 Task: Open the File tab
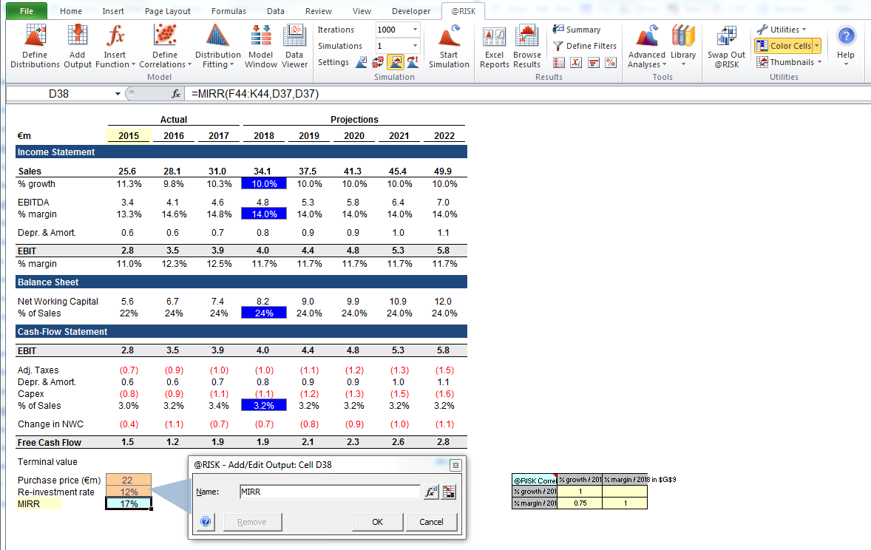27,11
